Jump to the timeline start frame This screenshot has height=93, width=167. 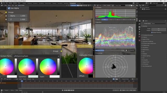pos(65,90)
